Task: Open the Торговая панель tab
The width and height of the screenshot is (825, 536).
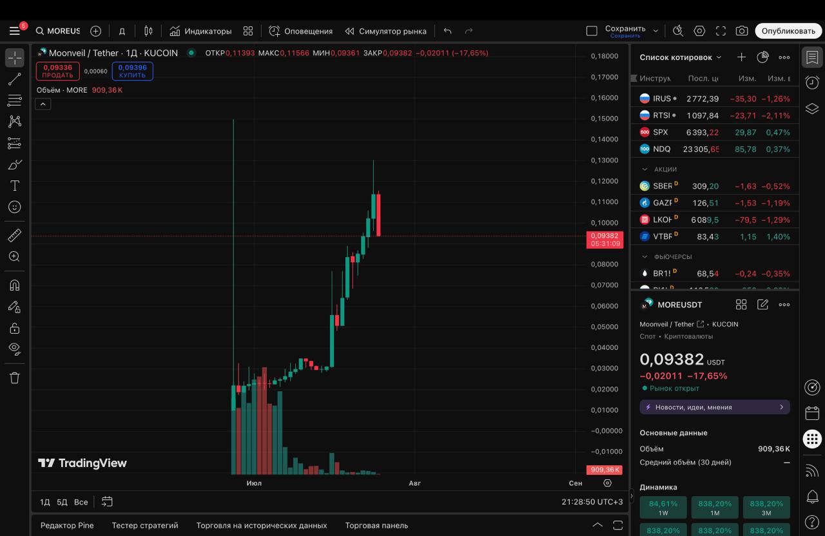Action: click(376, 526)
